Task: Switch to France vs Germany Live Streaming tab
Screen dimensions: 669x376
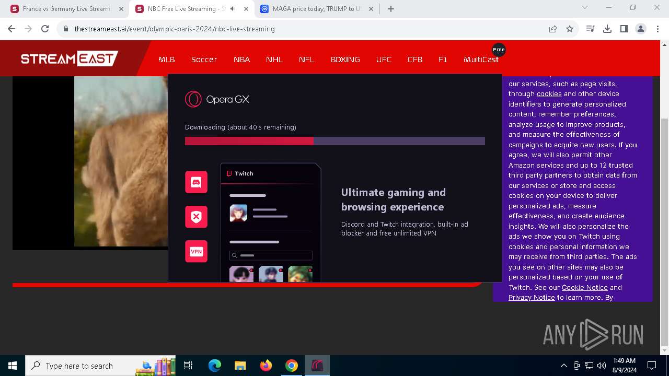Action: [66, 9]
